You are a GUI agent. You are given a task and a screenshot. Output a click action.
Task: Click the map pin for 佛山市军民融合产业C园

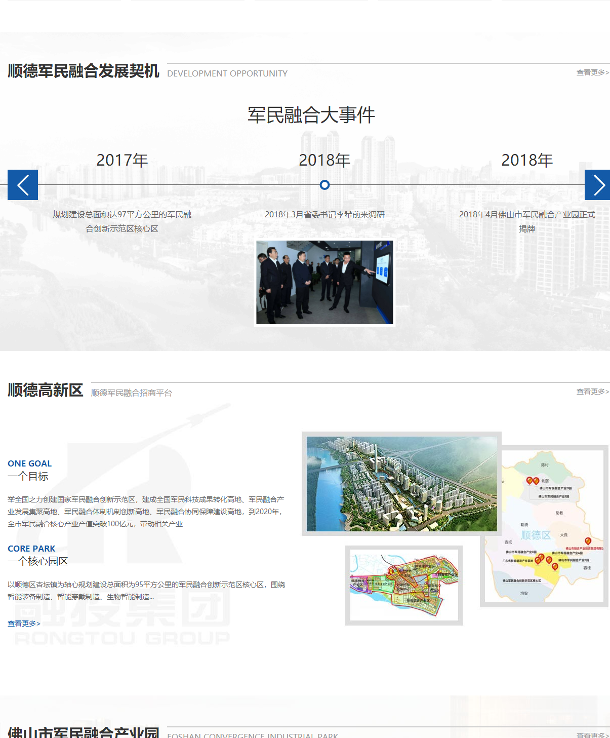[x=541, y=556]
